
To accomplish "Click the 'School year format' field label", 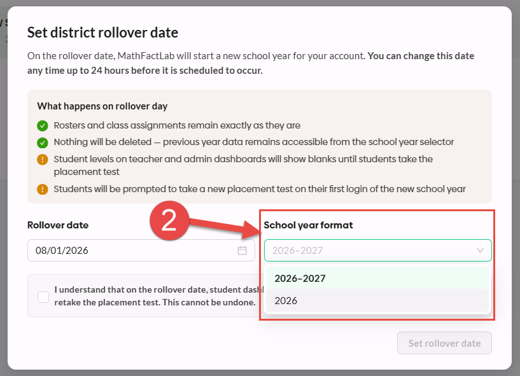I will (x=308, y=225).
